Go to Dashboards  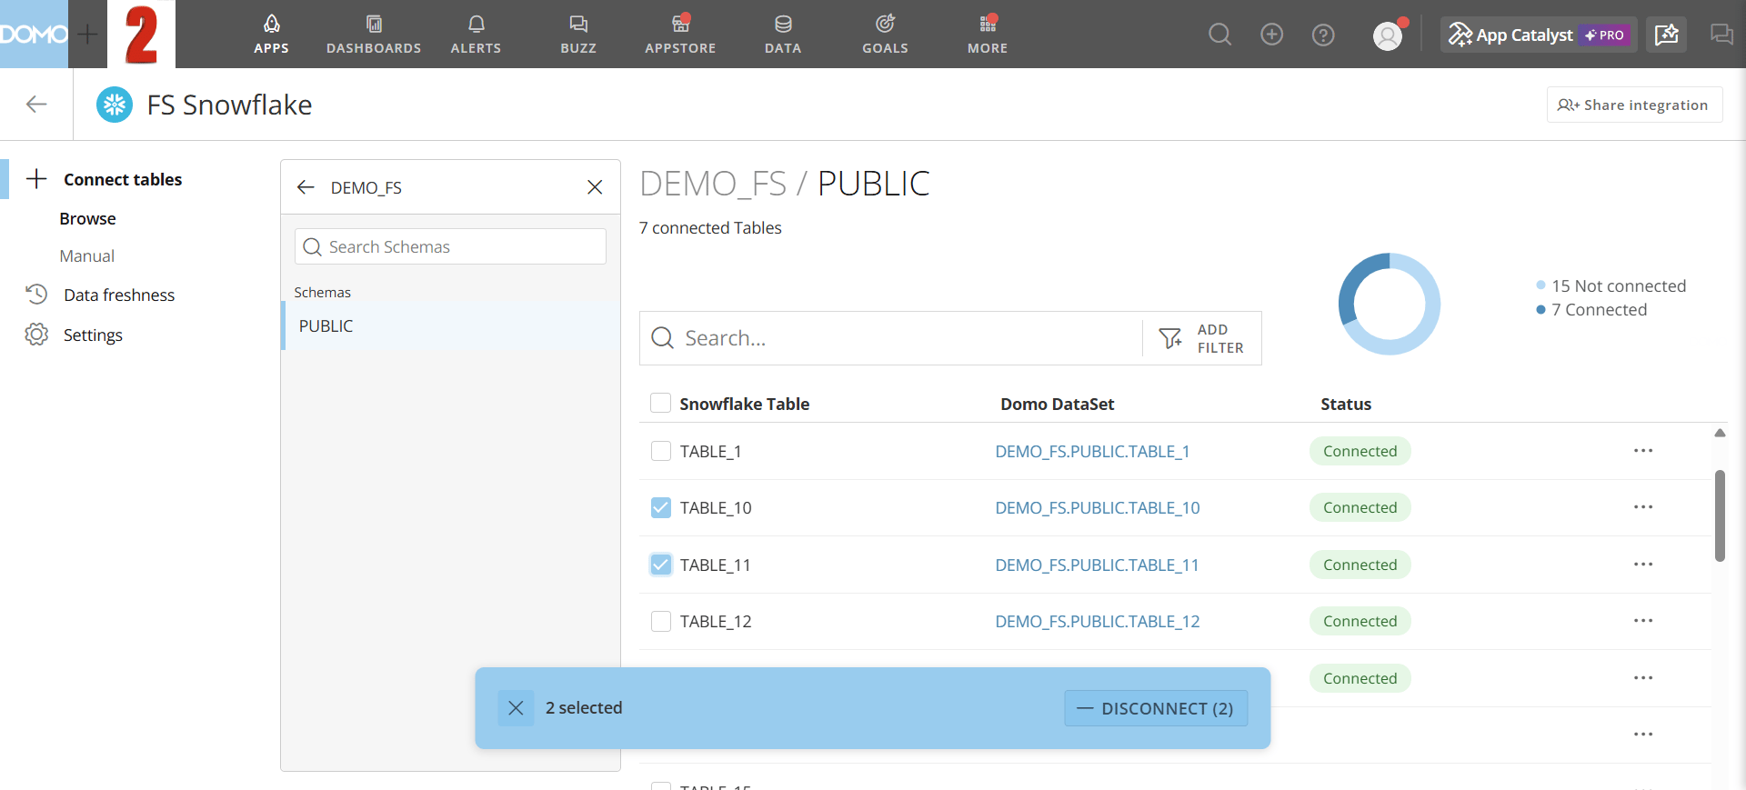click(374, 35)
